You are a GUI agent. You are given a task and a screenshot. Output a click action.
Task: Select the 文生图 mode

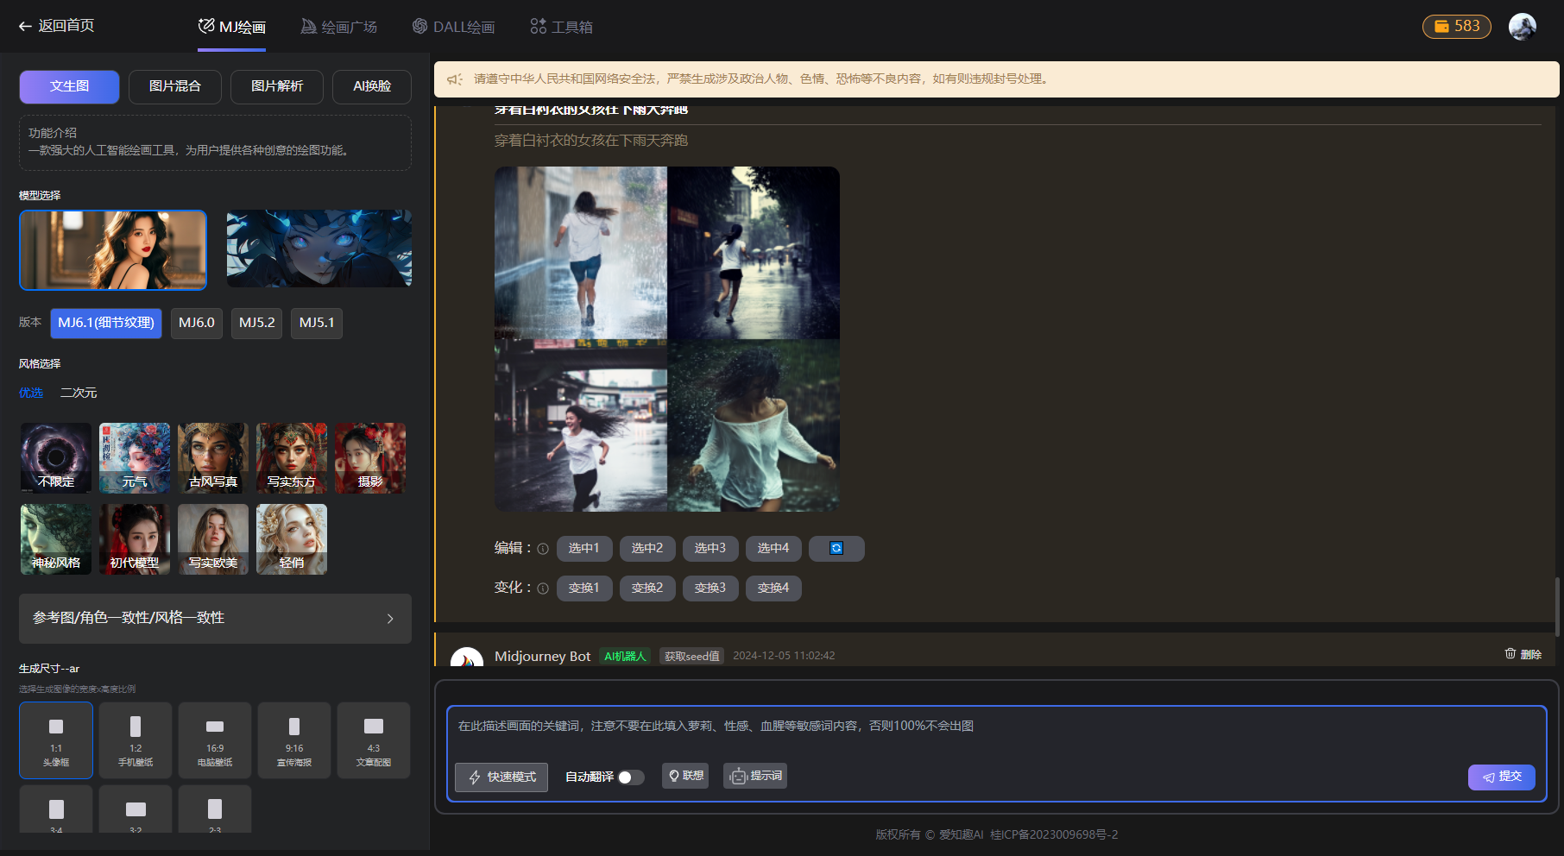(69, 86)
